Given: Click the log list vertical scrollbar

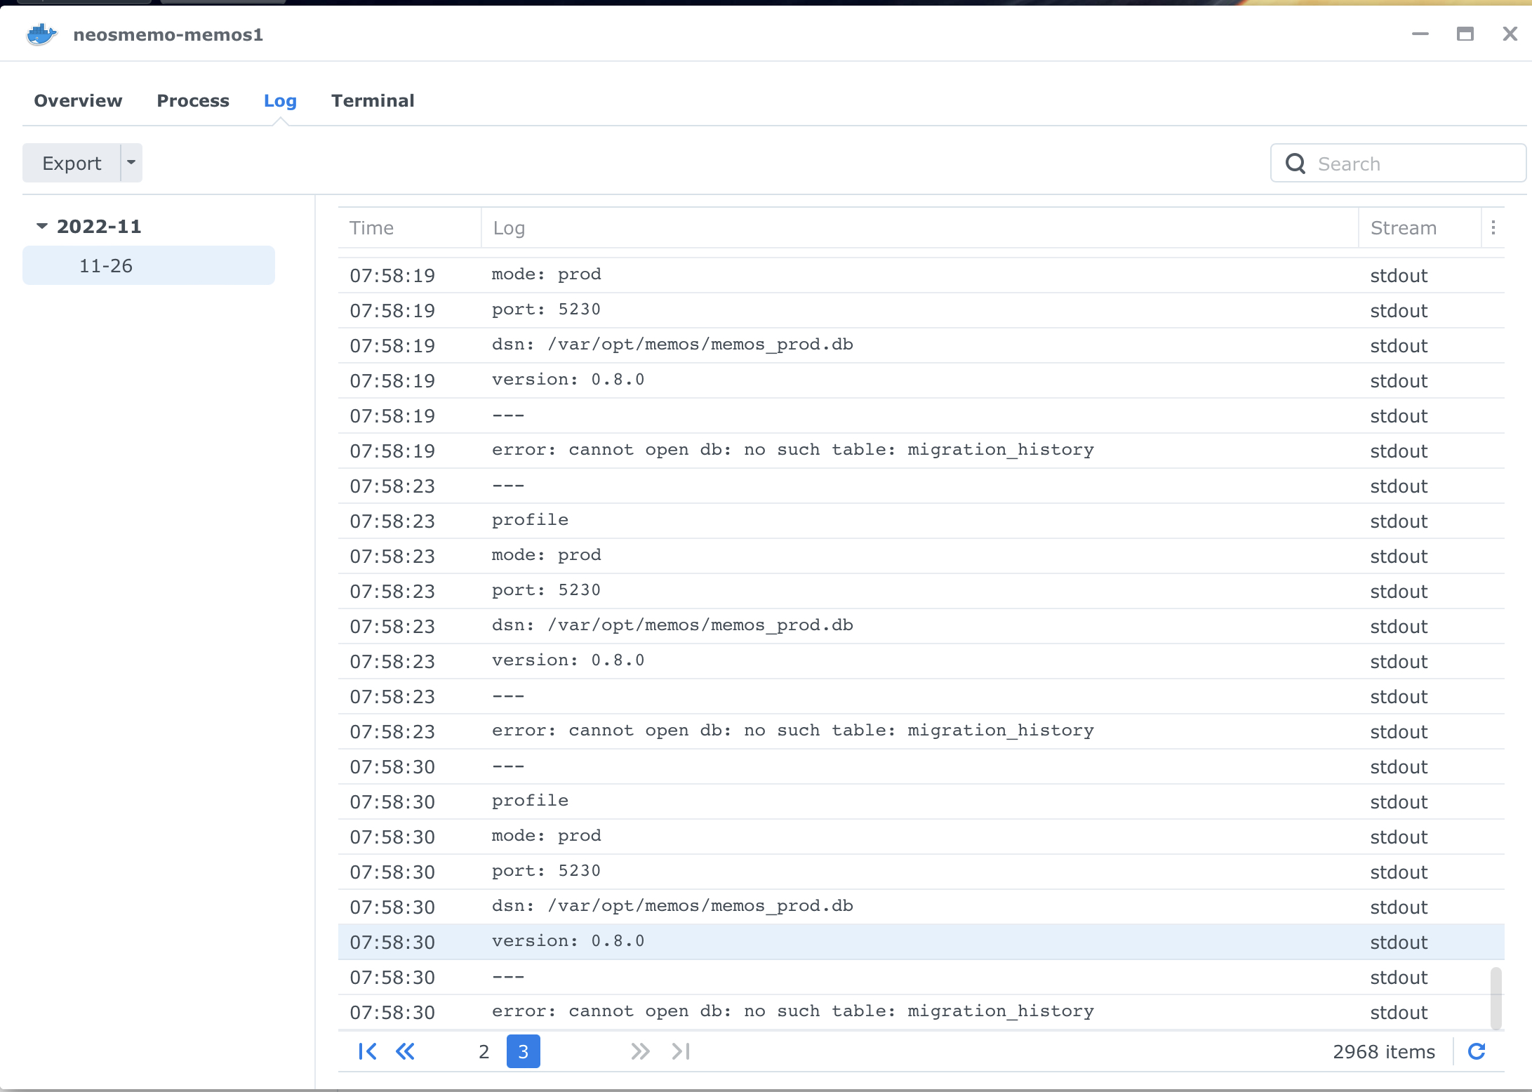Looking at the screenshot, I should pyautogui.click(x=1496, y=998).
